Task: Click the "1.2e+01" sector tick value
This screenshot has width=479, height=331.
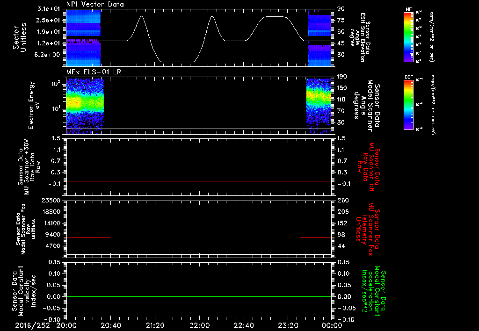Action: pos(49,43)
